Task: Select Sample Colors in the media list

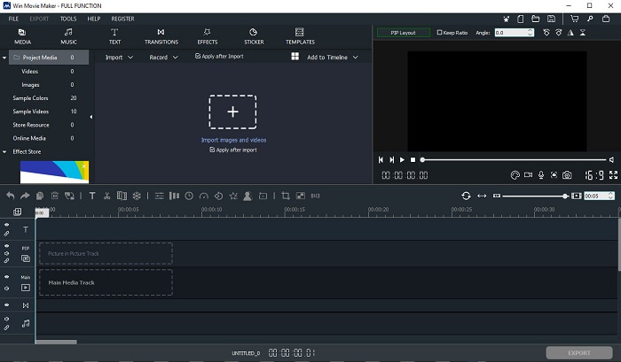Action: pos(30,98)
